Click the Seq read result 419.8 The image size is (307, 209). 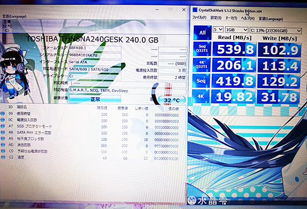233,81
